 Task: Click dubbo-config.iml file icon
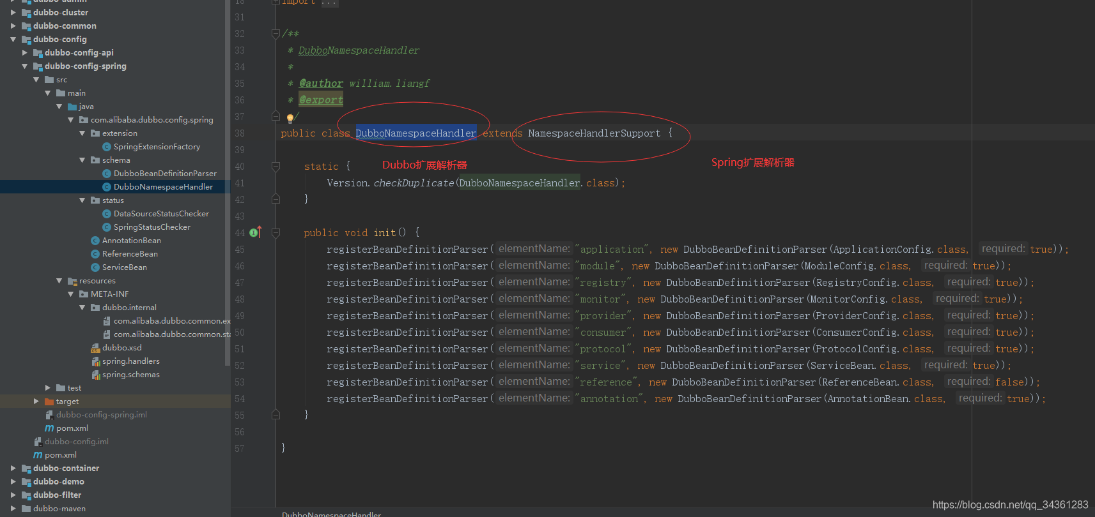point(38,442)
